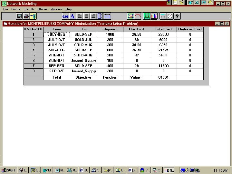Image resolution: width=232 pixels, height=174 pixels.
Task: Click the notepad shortcut bar icon
Action: (x=175, y=2)
